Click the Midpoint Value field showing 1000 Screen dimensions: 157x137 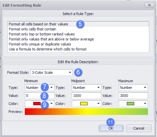click(87, 96)
